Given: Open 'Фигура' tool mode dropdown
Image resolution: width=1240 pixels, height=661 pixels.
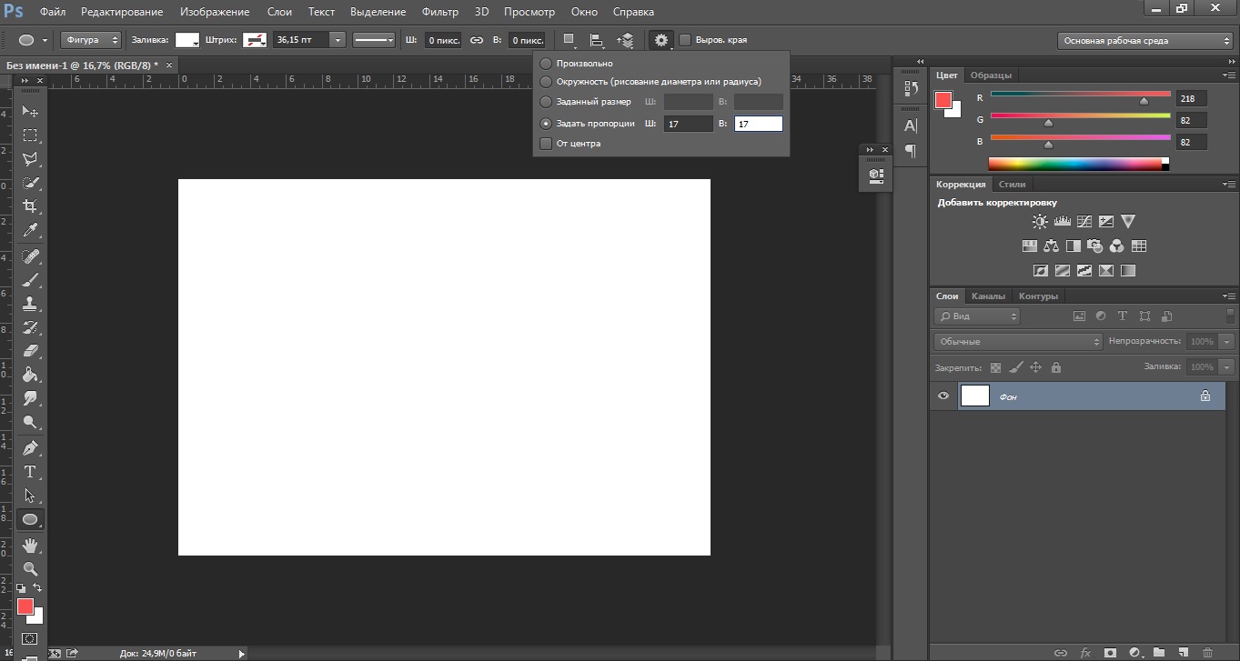Looking at the screenshot, I should click(91, 40).
